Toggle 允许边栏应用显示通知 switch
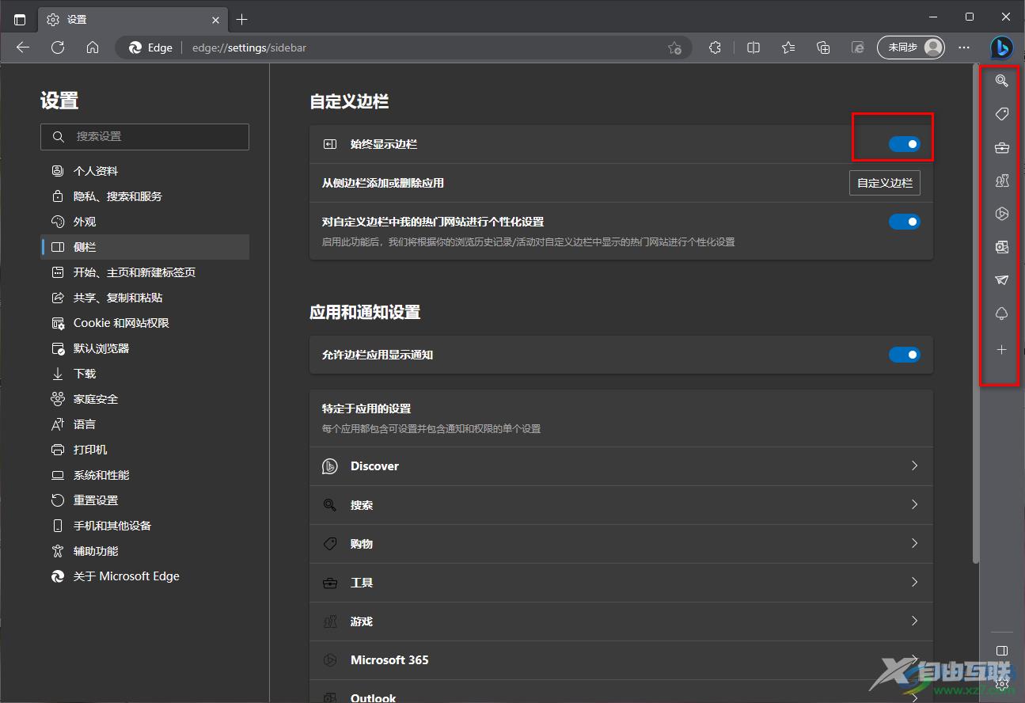1025x703 pixels. coord(904,355)
